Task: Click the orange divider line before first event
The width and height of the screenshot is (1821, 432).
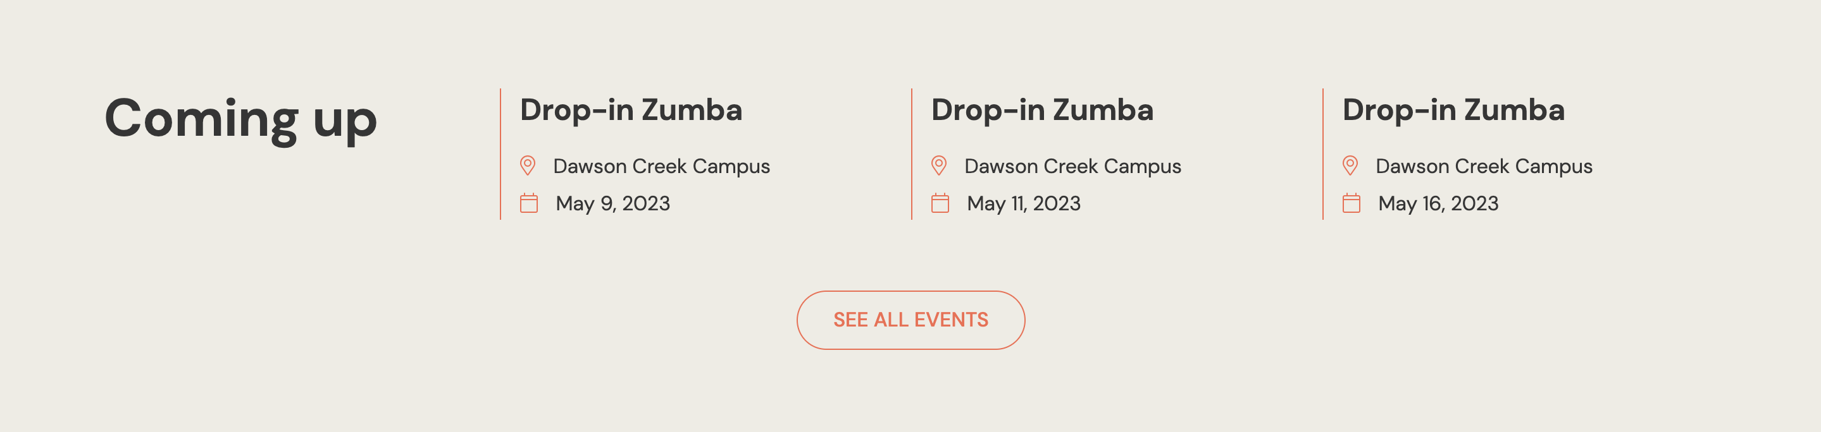Action: [500, 154]
